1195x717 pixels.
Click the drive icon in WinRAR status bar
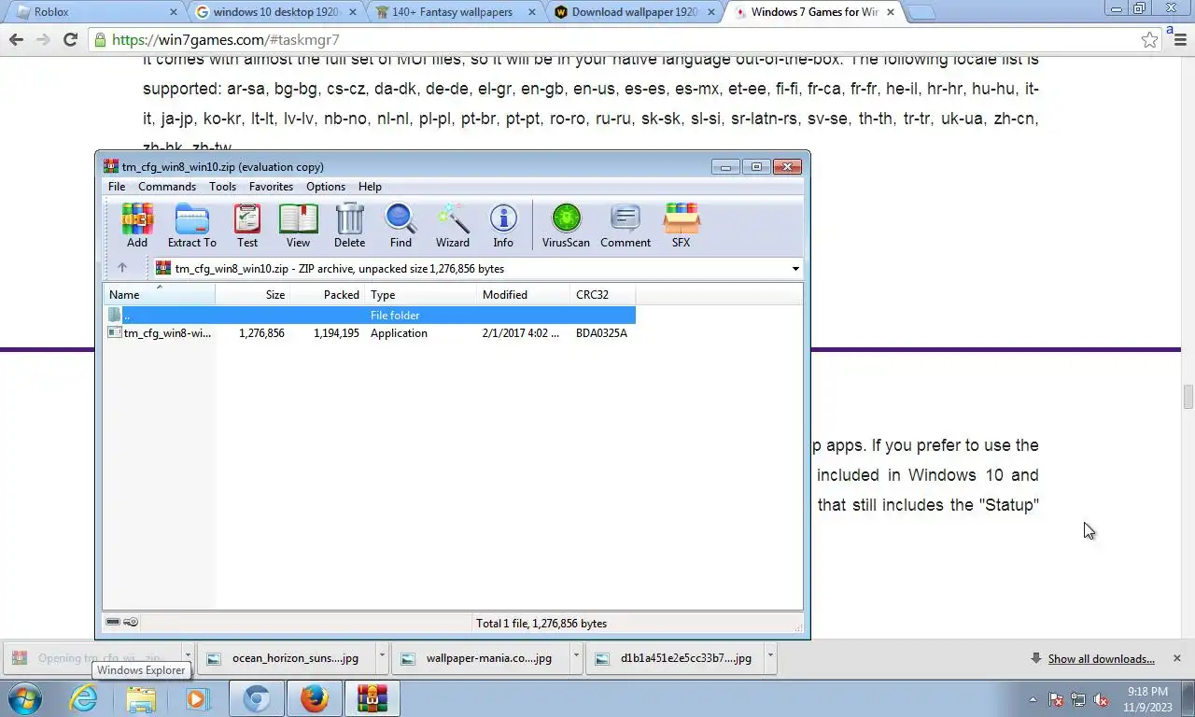(x=113, y=622)
